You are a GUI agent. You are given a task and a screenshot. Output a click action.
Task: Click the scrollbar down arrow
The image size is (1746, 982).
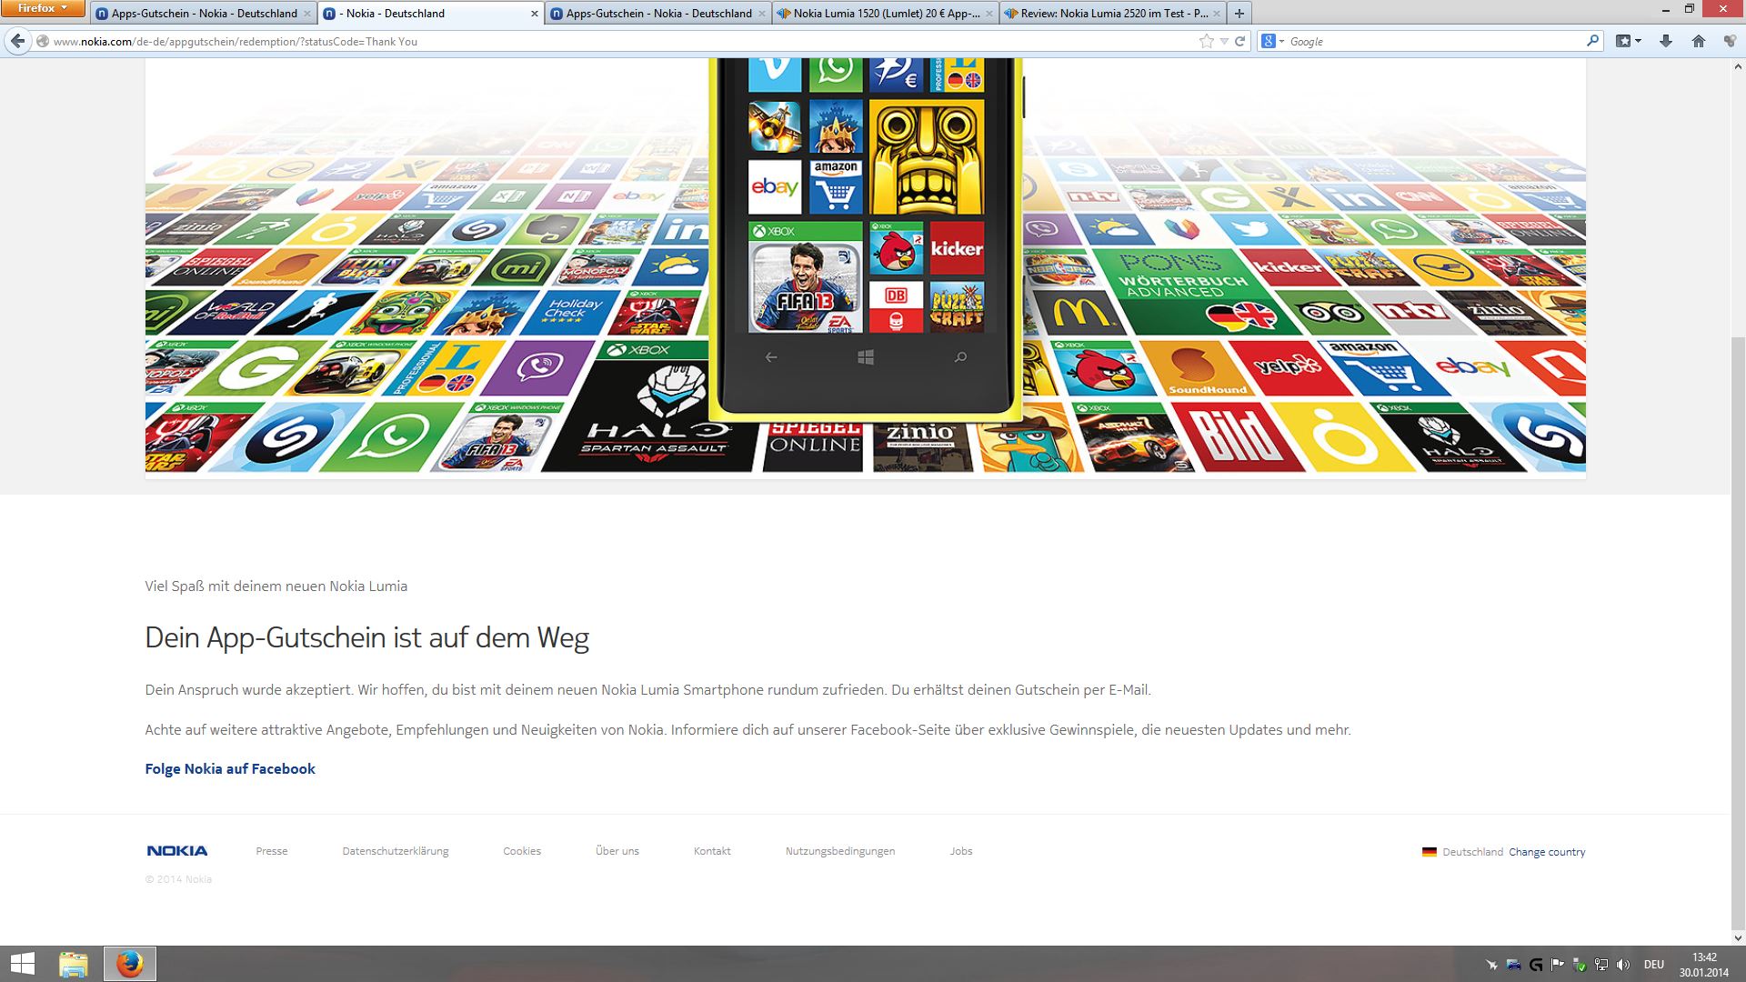(1738, 937)
